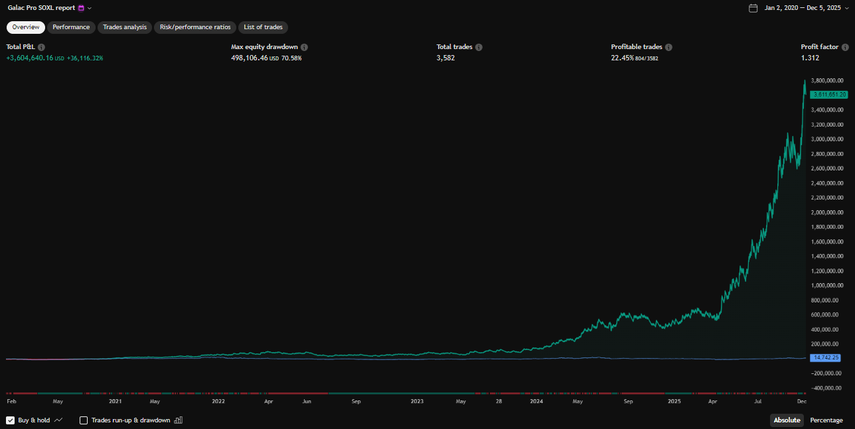
Task: Enable the Trades run-up & drawdown checkbox
Action: tap(84, 420)
